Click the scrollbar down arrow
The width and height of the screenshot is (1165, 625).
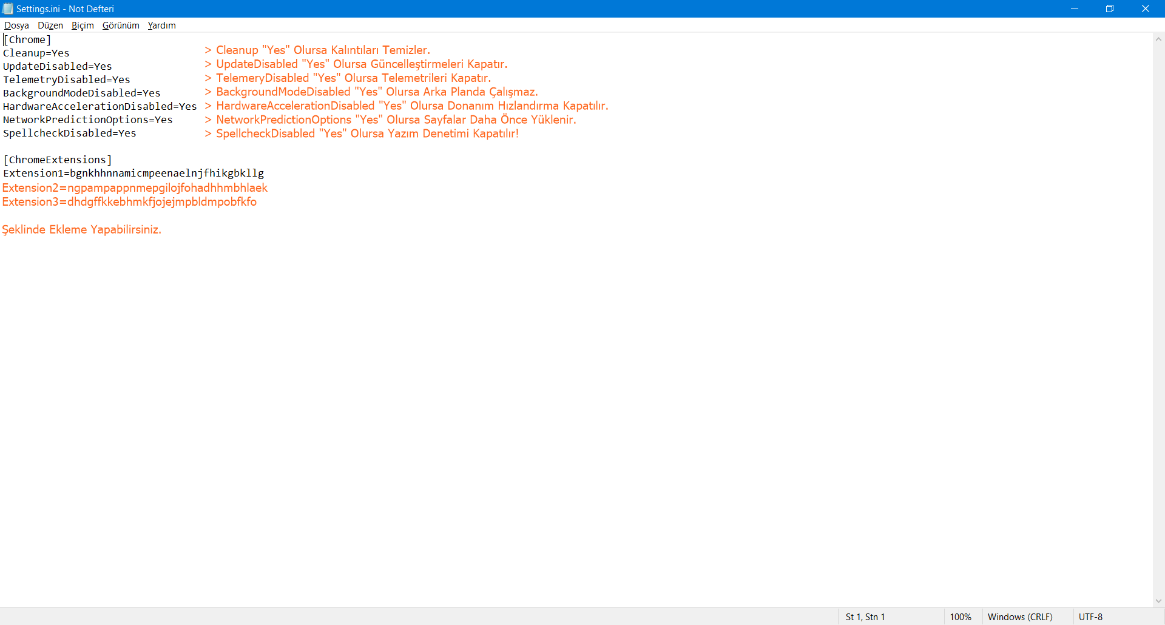(1158, 601)
